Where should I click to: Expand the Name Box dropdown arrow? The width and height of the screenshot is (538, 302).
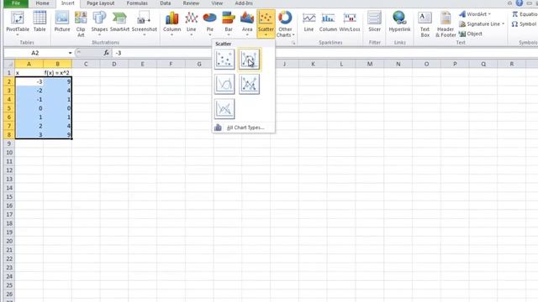[x=70, y=53]
